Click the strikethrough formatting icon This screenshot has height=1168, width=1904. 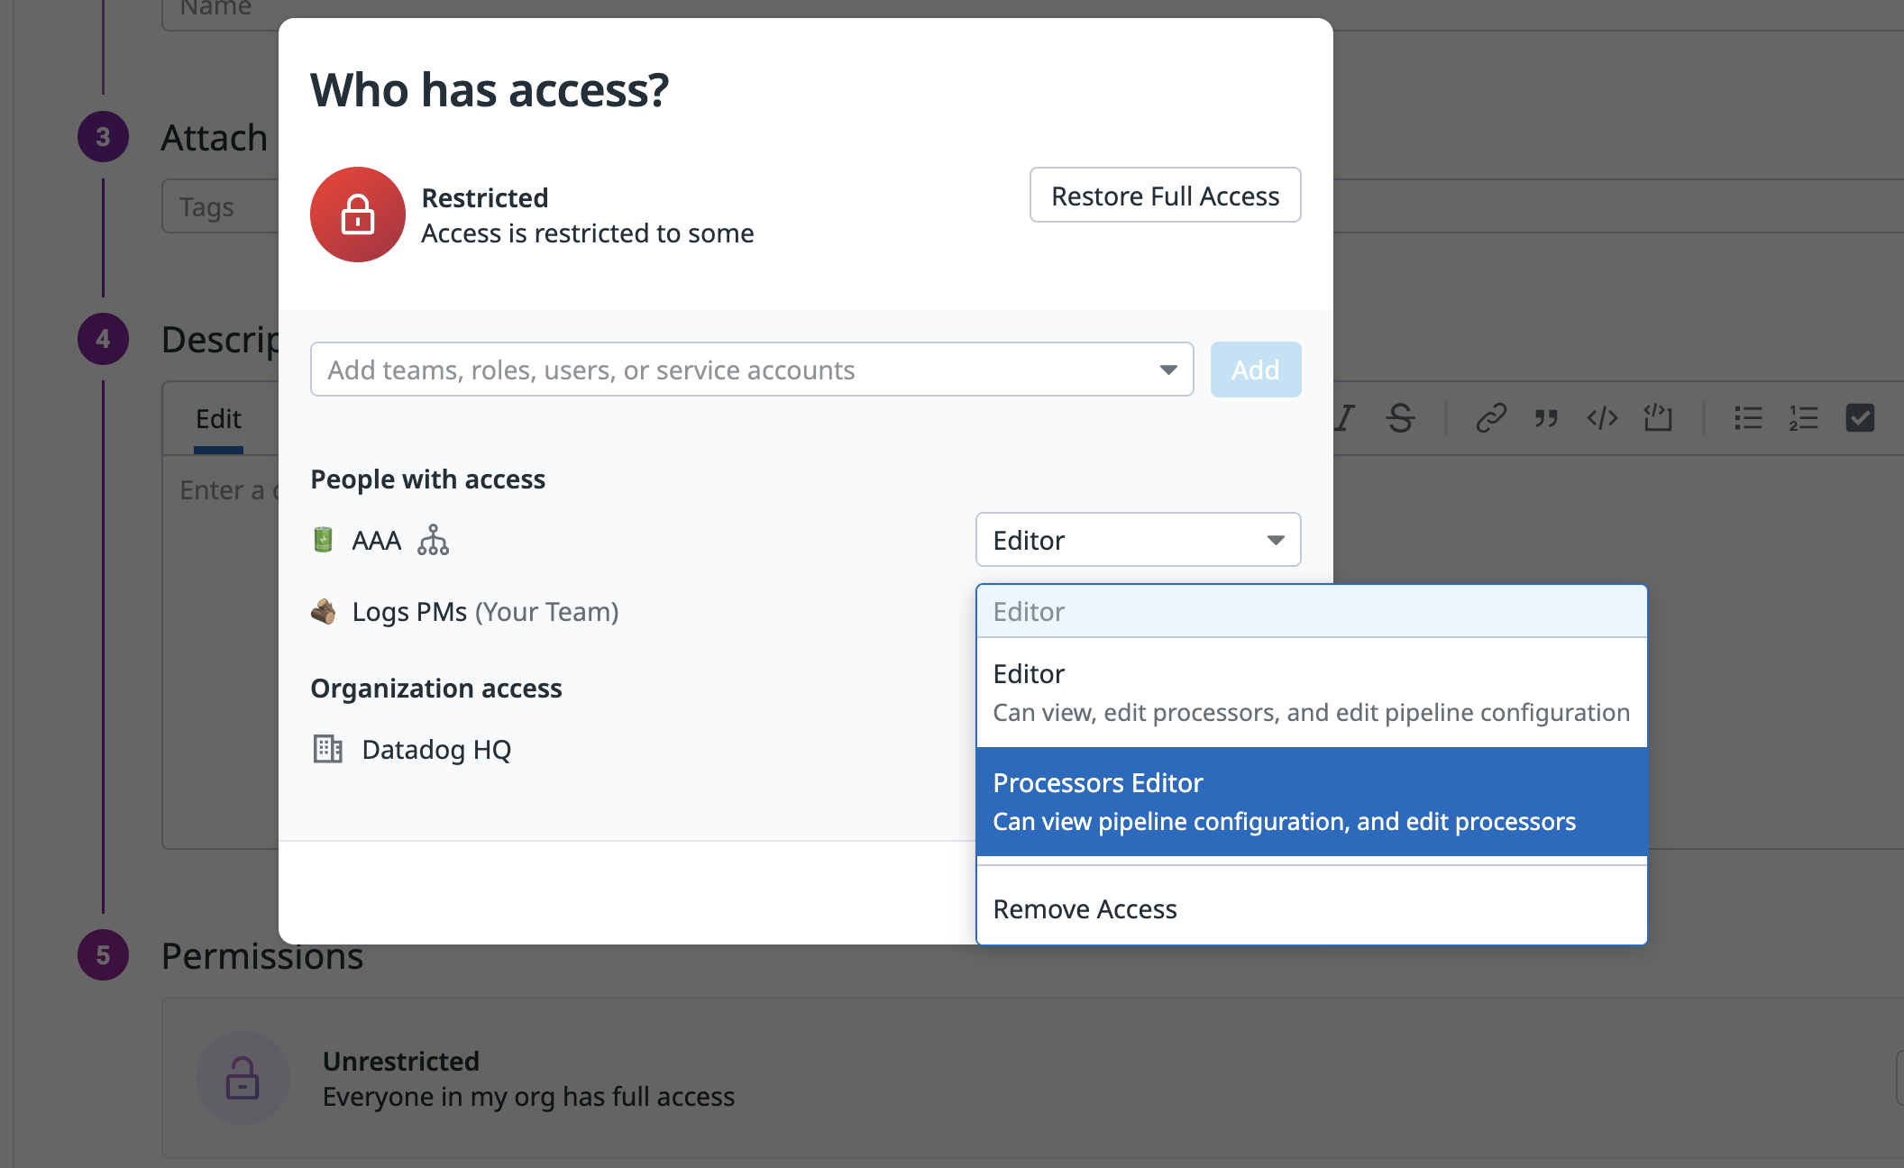pos(1400,418)
